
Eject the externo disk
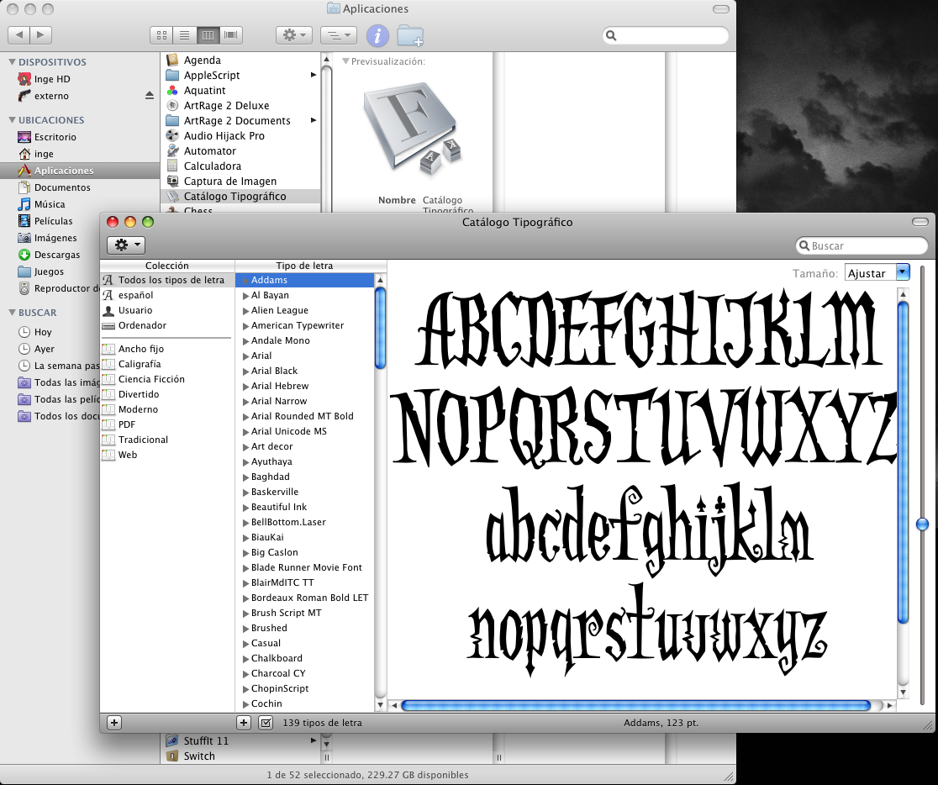150,95
